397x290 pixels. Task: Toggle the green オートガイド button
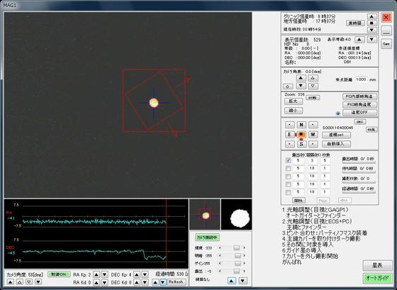click(377, 278)
